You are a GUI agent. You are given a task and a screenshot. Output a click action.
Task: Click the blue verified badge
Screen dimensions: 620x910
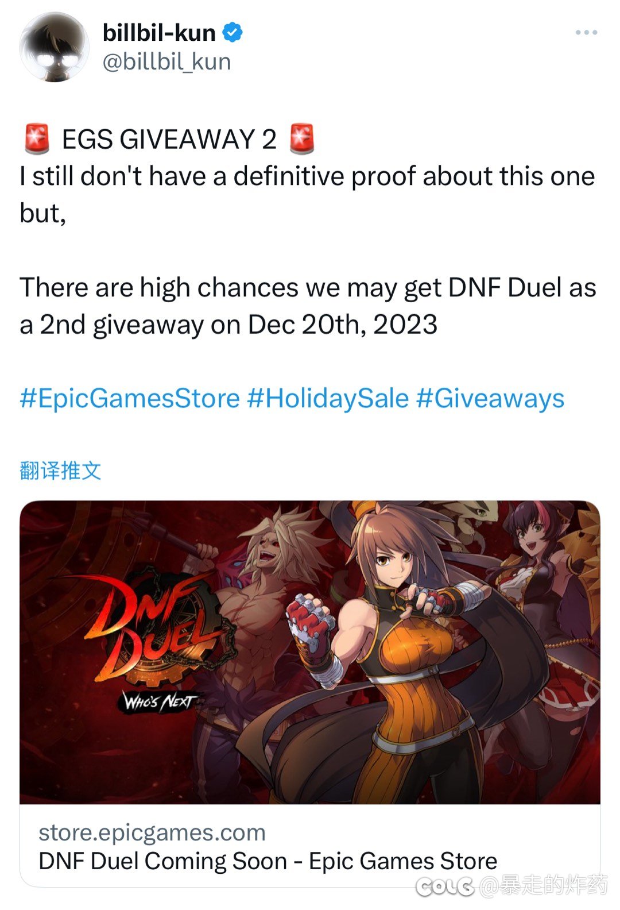point(232,33)
